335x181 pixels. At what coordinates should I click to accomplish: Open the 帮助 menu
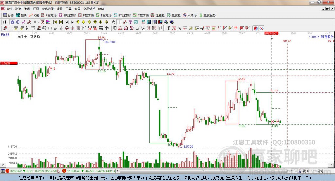[101, 9]
